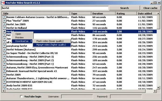Click the 47 seconds duration cell

pos(99,82)
